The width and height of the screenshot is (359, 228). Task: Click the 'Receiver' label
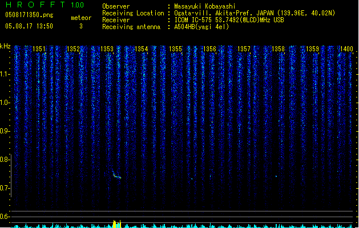pos(116,20)
